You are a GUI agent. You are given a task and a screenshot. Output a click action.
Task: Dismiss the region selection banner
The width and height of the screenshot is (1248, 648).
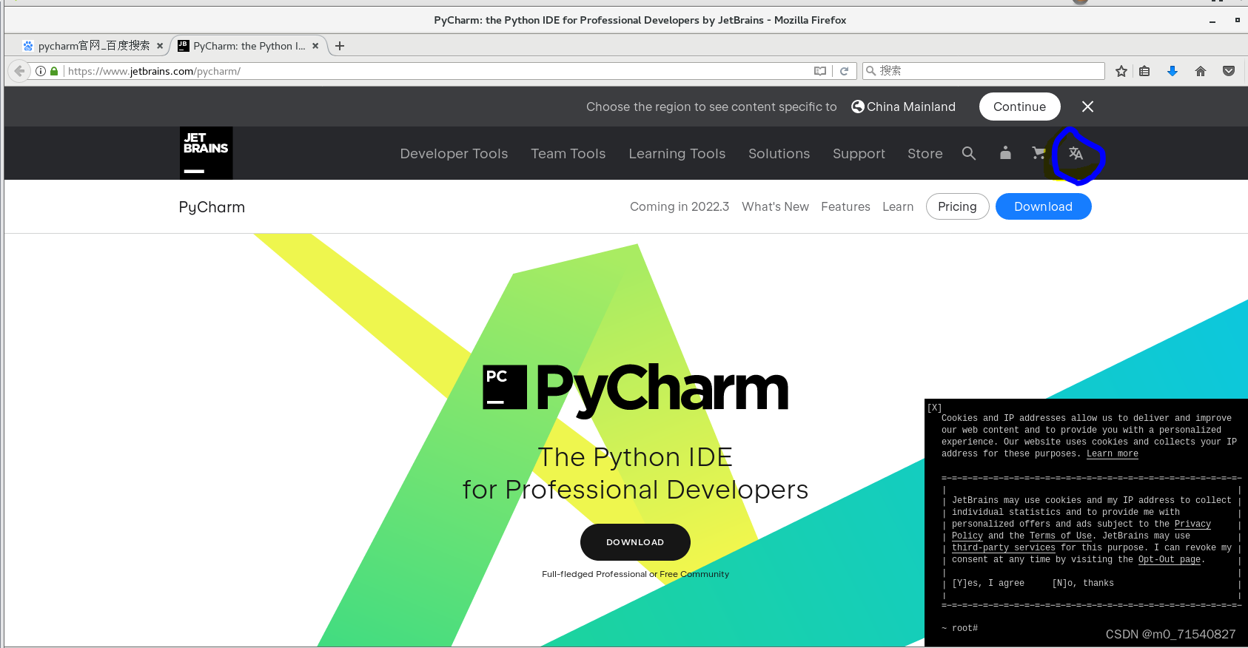1087,107
